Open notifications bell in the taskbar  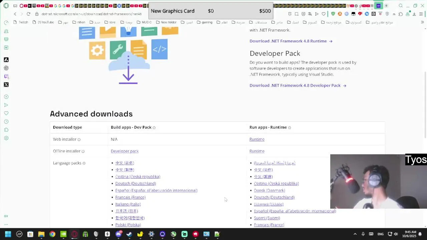click(x=420, y=234)
